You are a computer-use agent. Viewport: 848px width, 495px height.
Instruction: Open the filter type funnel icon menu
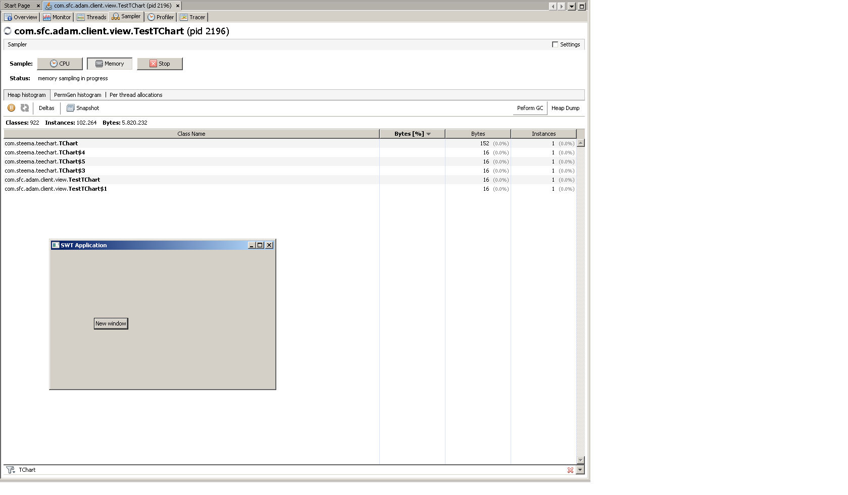point(10,470)
